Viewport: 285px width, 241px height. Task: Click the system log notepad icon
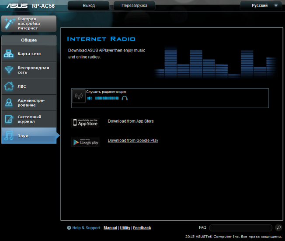pyautogui.click(x=9, y=119)
